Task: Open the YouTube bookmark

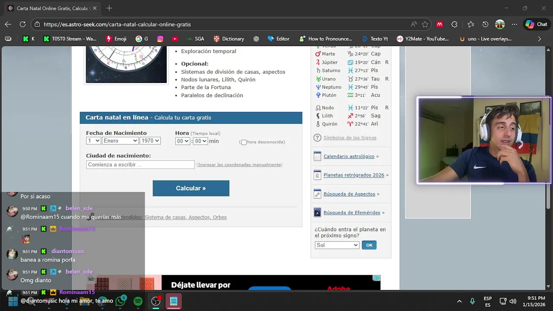Action: [x=175, y=39]
